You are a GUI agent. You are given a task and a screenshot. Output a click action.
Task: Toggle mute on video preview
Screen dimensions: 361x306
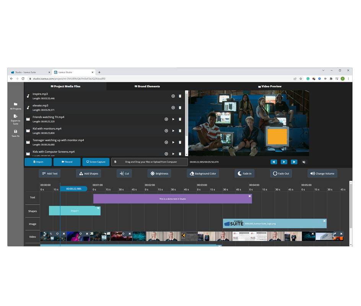tap(304, 162)
